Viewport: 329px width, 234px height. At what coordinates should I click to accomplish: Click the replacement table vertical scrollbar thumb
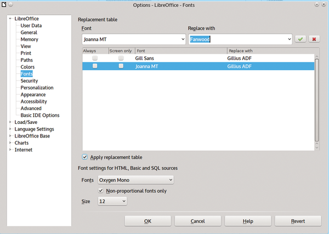[x=317, y=100]
